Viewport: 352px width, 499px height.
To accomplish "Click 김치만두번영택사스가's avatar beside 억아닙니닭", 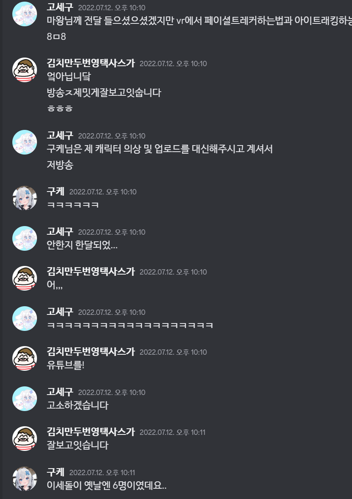I will pyautogui.click(x=25, y=70).
